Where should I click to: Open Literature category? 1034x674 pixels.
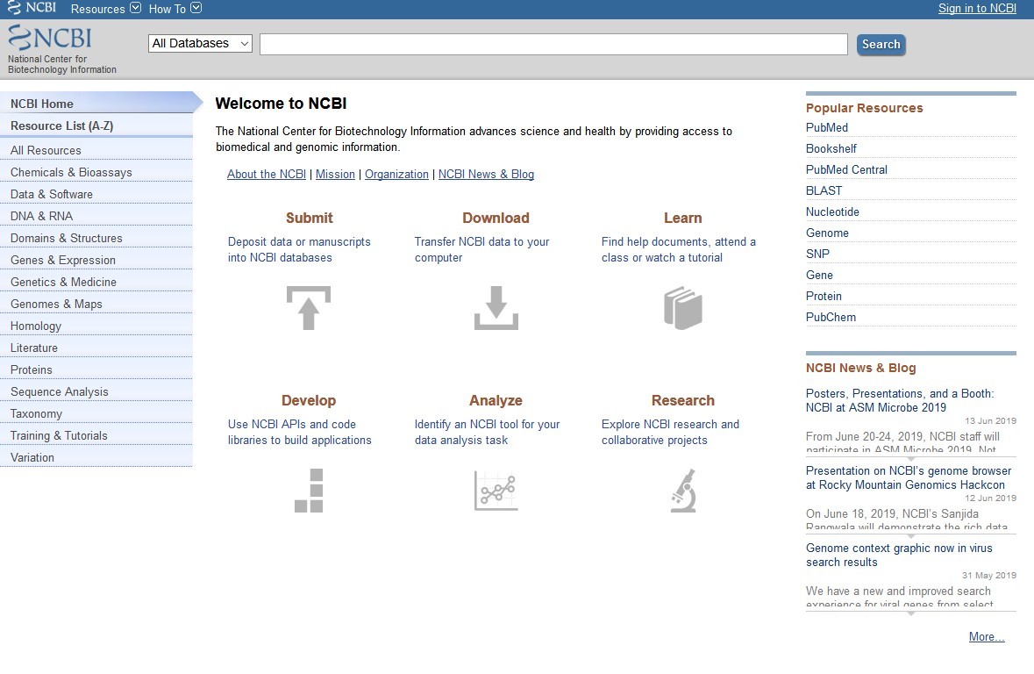coord(96,348)
